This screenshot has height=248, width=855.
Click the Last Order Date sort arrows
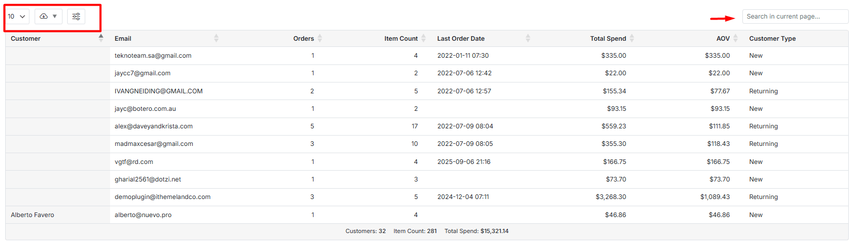tap(527, 38)
